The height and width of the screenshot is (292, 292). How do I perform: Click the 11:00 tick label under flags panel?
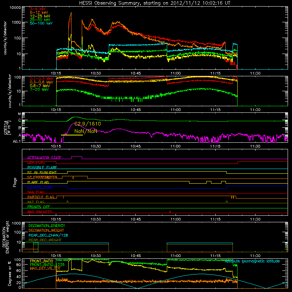tap(176, 219)
